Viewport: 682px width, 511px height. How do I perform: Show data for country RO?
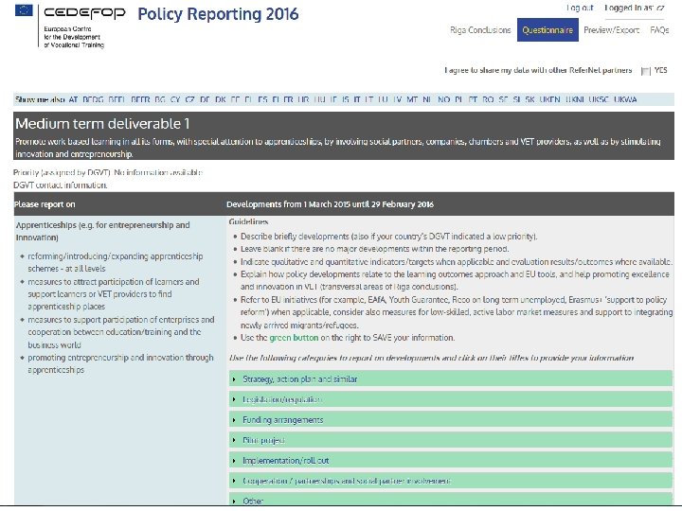[x=488, y=99]
